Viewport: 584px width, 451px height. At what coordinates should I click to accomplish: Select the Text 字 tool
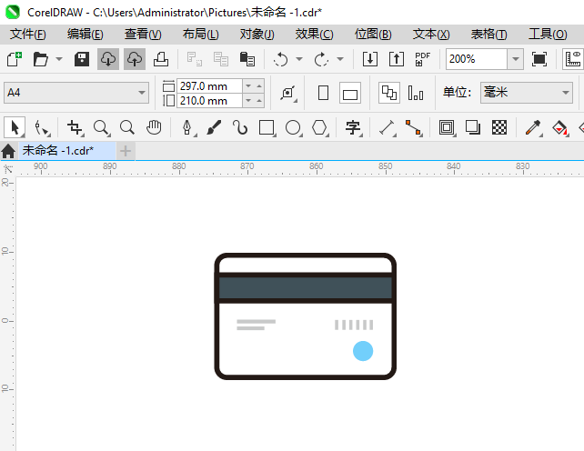[353, 127]
